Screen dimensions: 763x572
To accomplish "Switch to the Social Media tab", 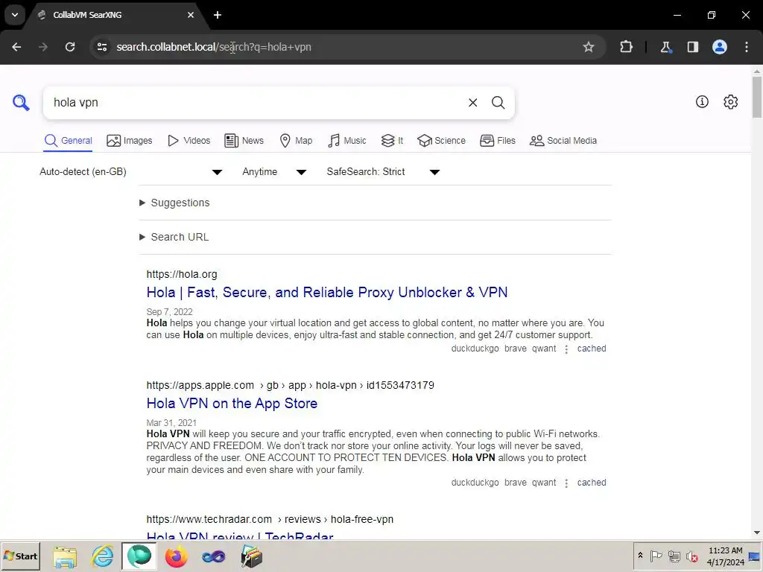I will [x=563, y=141].
